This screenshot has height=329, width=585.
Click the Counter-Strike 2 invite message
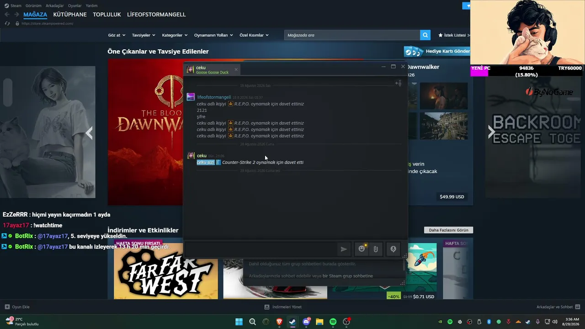coord(250,162)
